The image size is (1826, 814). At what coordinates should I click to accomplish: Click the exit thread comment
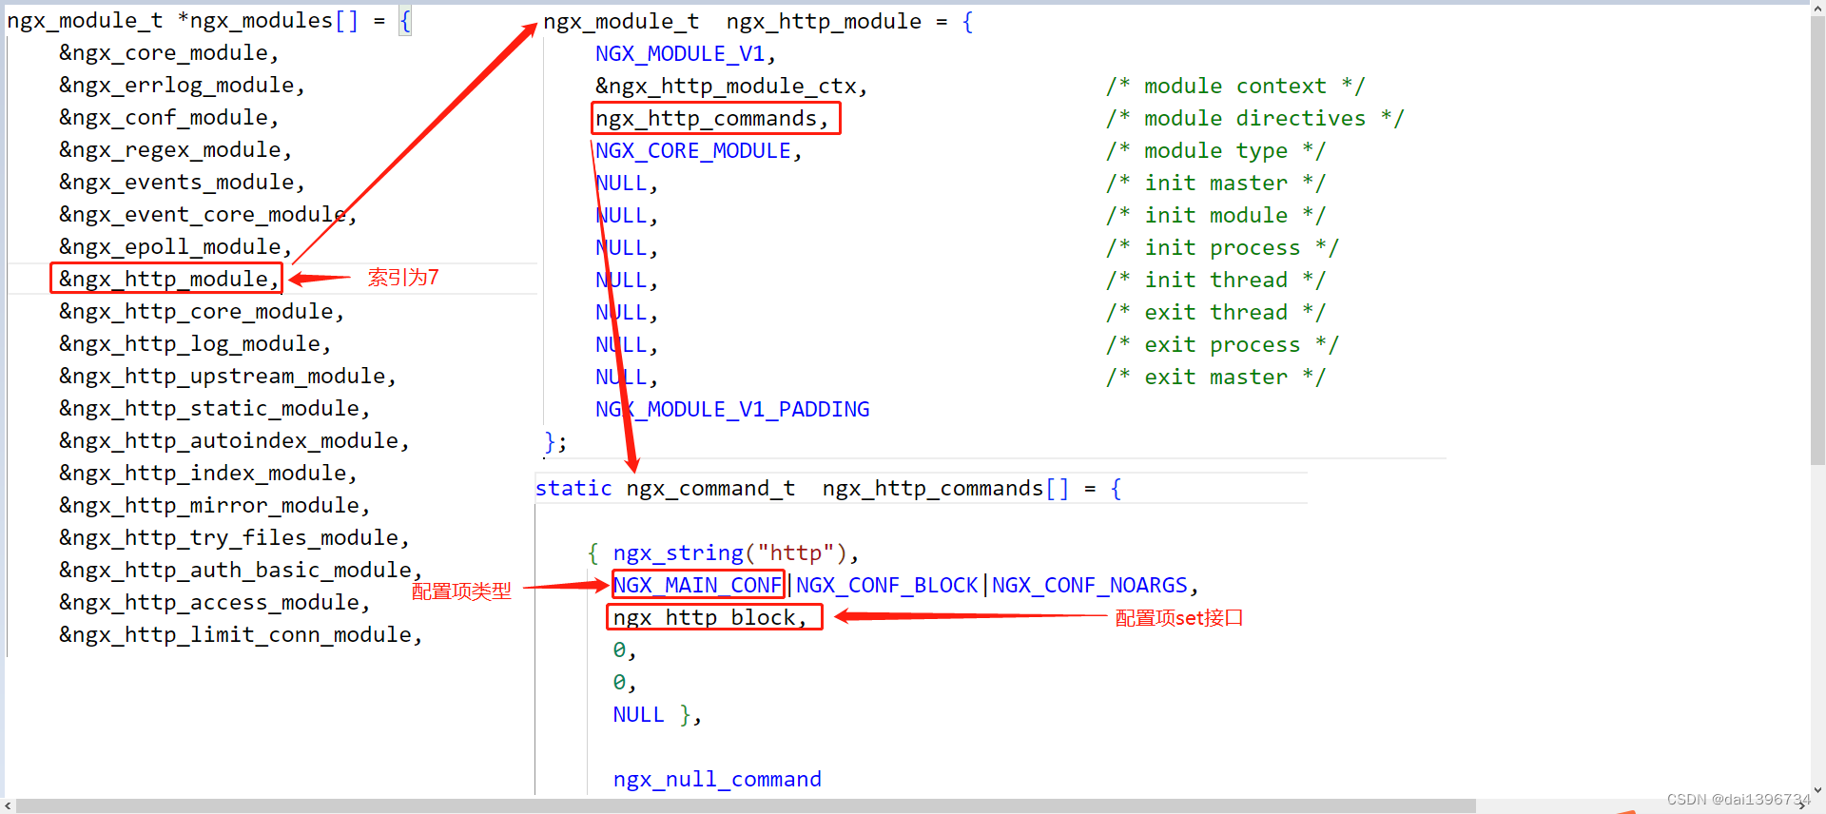tap(1215, 312)
